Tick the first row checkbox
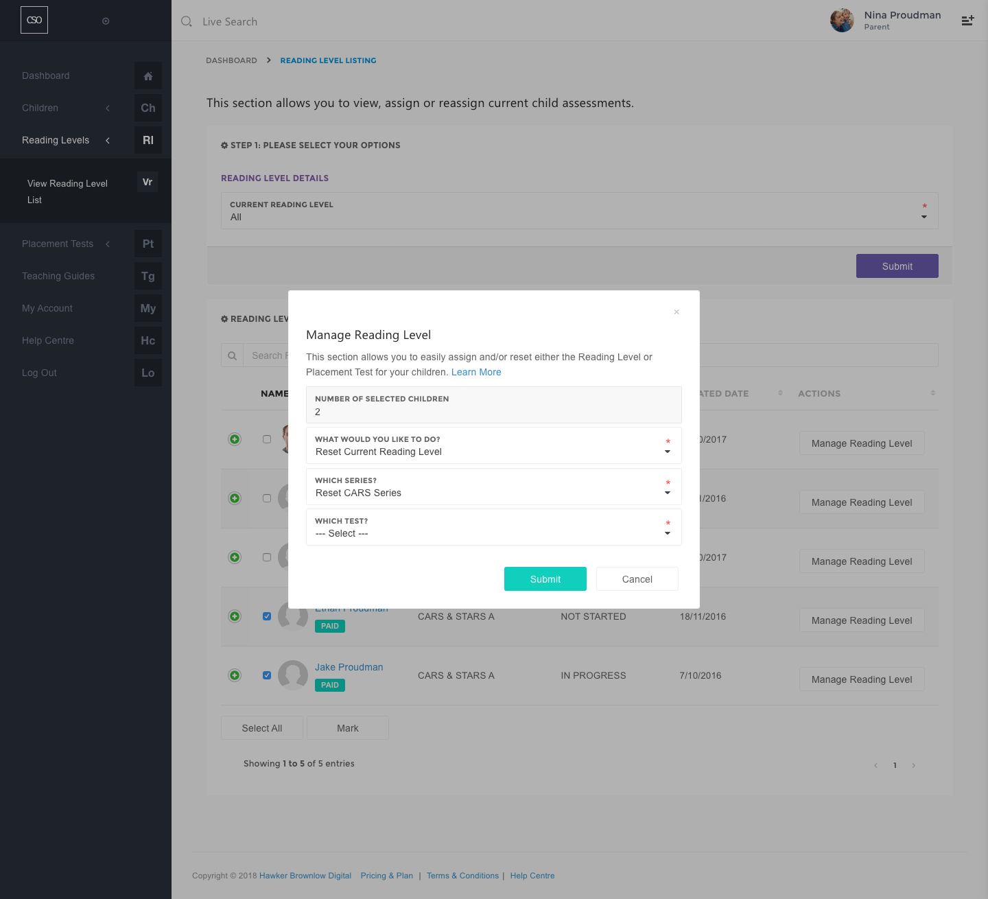Image resolution: width=988 pixels, height=899 pixels. tap(267, 439)
